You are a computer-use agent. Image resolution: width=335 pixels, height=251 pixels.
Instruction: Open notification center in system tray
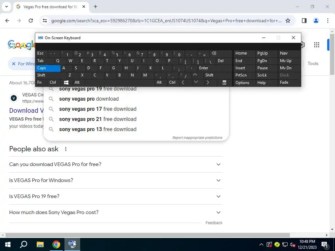[x=325, y=244]
